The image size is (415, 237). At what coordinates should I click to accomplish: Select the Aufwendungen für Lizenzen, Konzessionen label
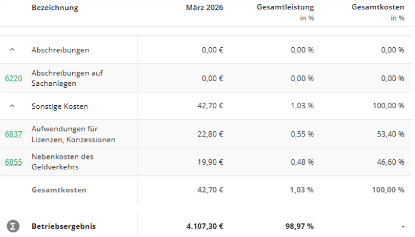(x=73, y=134)
